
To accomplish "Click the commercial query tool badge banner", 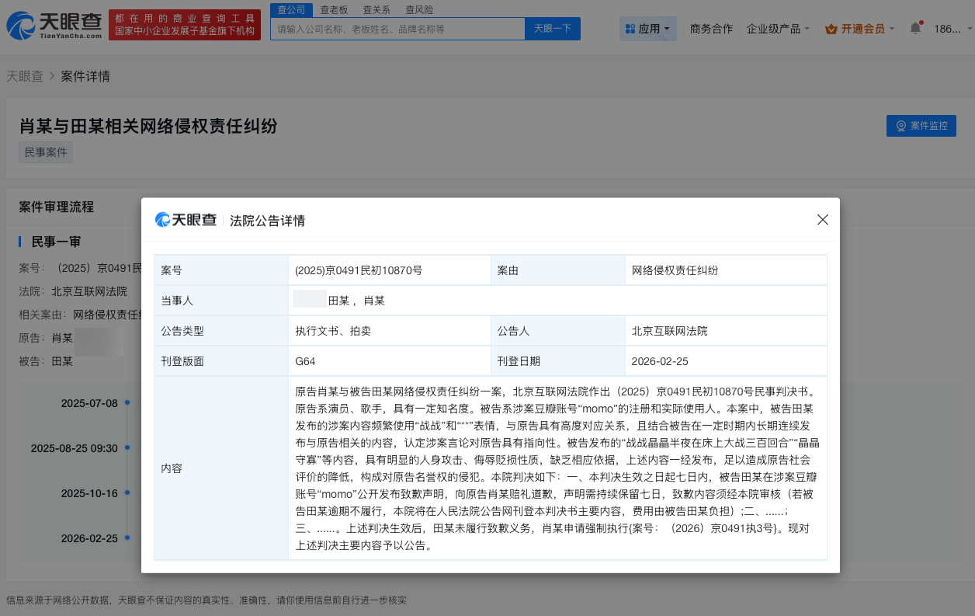I will click(184, 24).
